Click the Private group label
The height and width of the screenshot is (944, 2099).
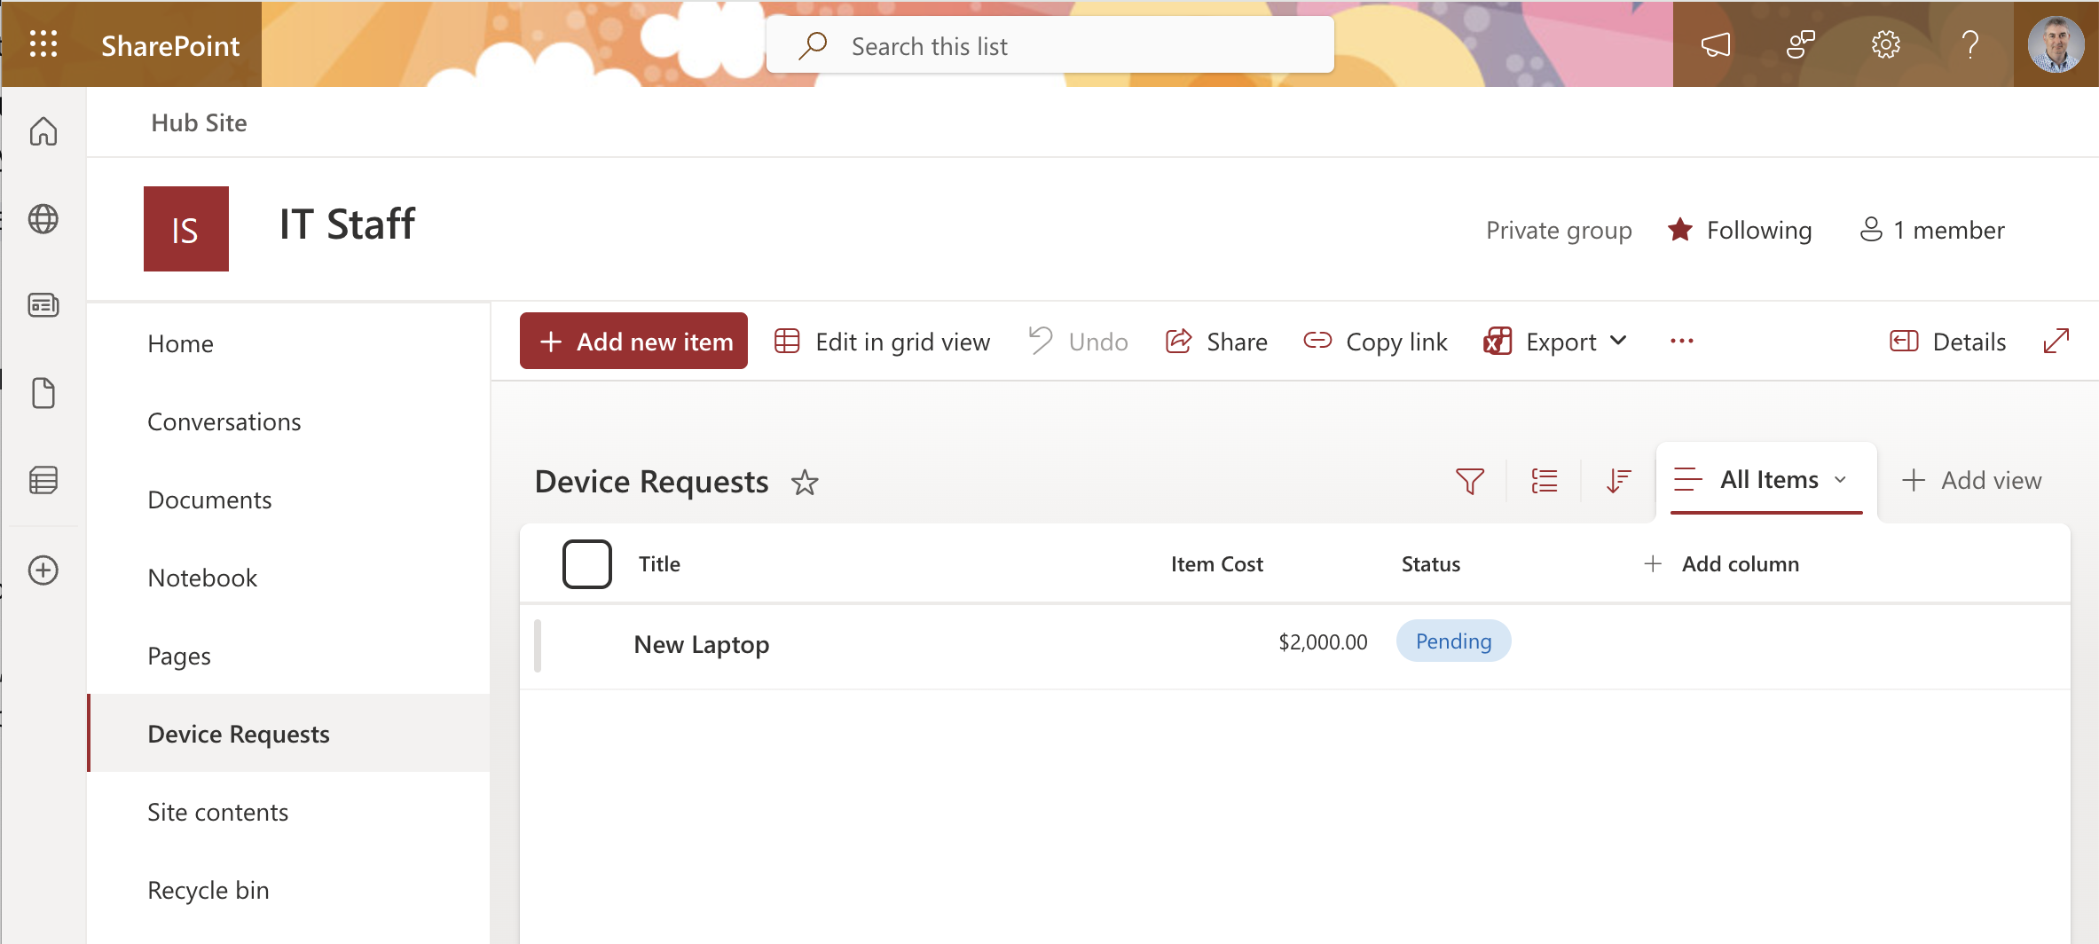pyautogui.click(x=1559, y=231)
